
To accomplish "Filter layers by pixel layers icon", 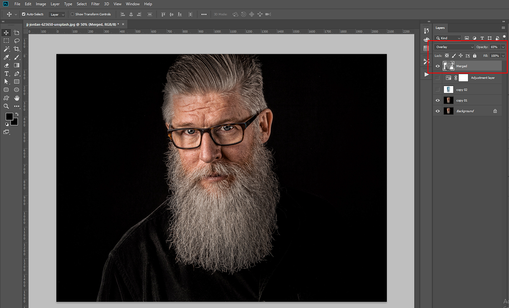I will (x=467, y=38).
